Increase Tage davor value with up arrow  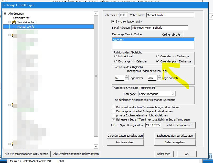(126, 77)
